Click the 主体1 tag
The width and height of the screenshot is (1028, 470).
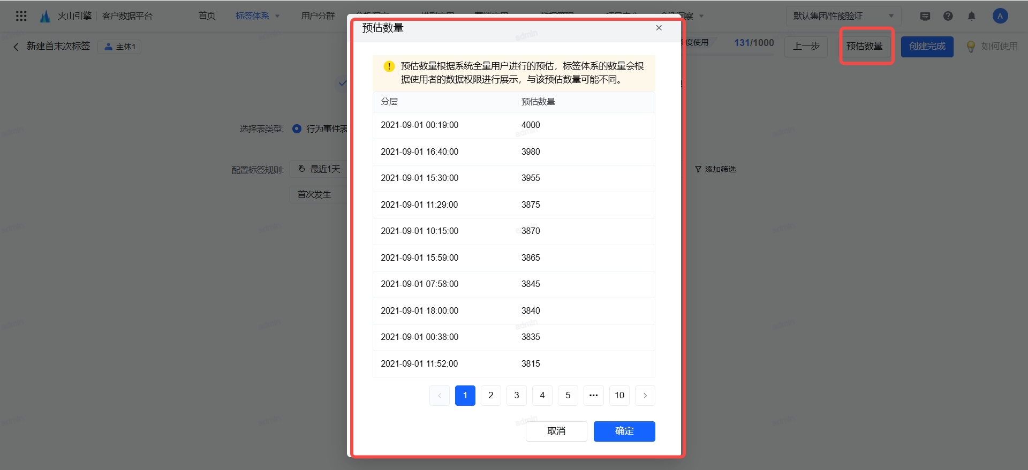click(x=120, y=47)
